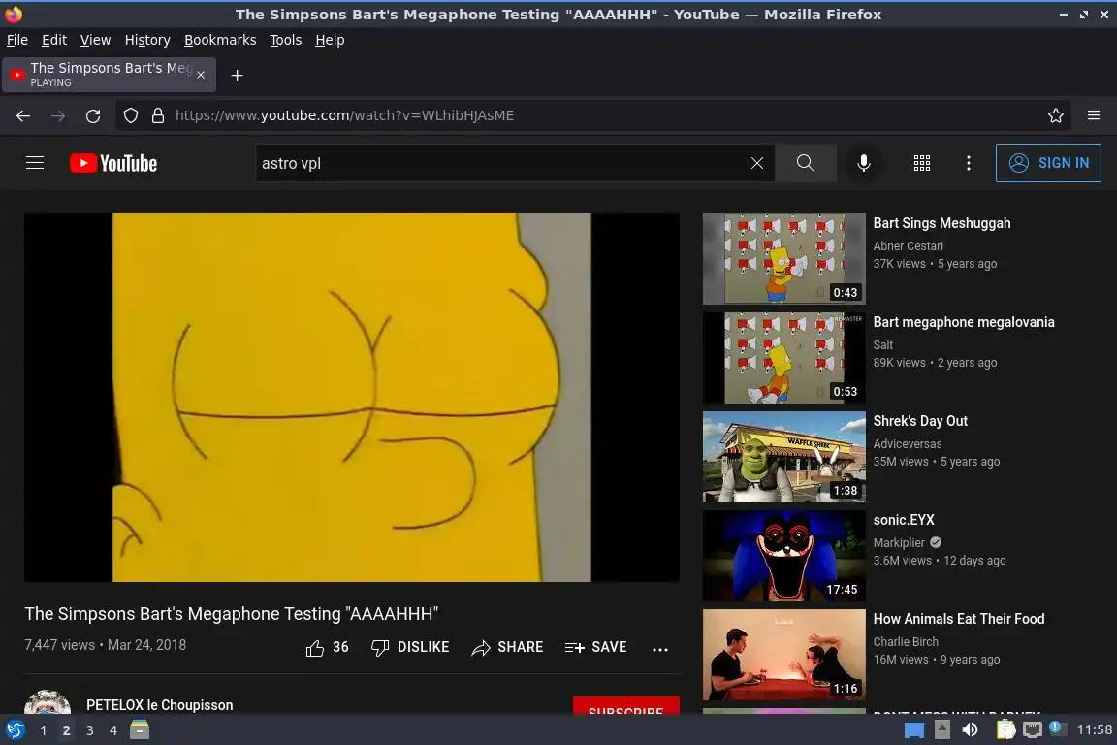
Task: Click the sonic.EYX title link
Action: tap(904, 520)
